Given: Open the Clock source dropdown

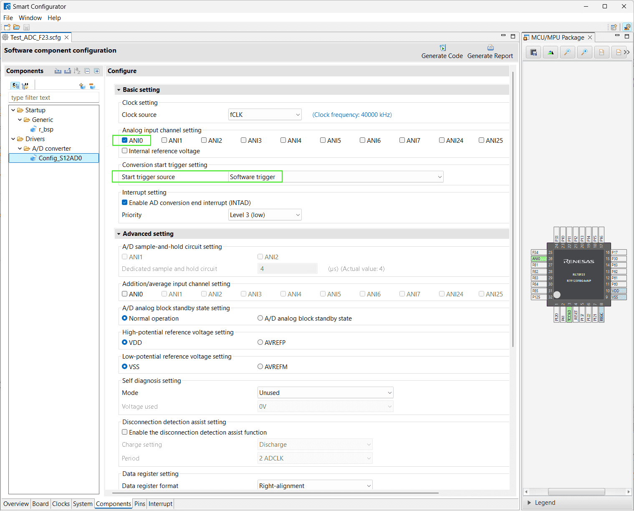Looking at the screenshot, I should point(265,115).
